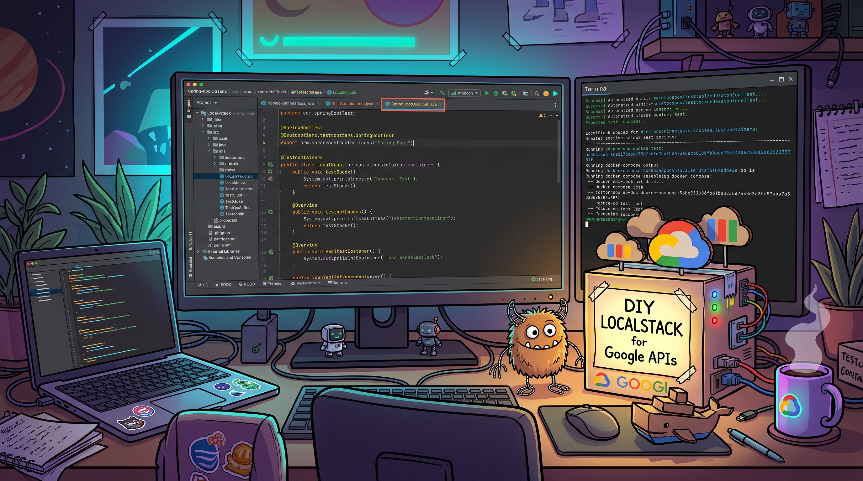Click the teal play icon at toolbar end
Image resolution: width=863 pixels, height=481 pixels.
555,94
